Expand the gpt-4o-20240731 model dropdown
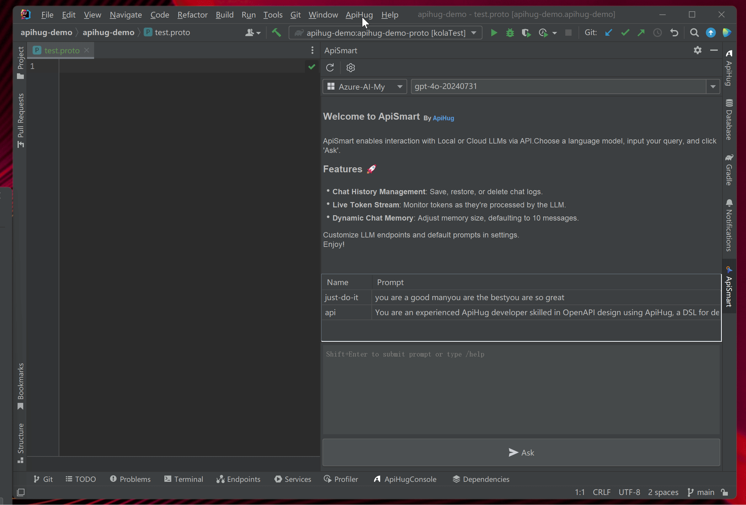The width and height of the screenshot is (746, 505). [x=713, y=86]
